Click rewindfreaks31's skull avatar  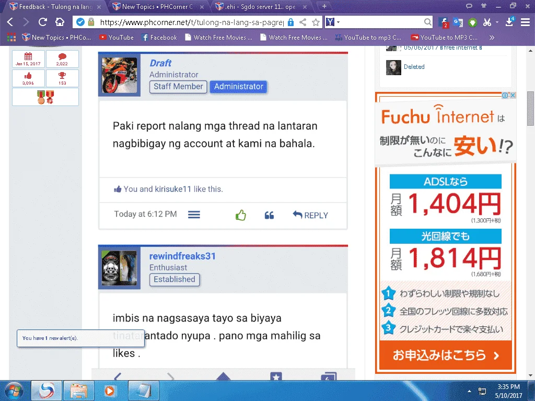(x=120, y=268)
